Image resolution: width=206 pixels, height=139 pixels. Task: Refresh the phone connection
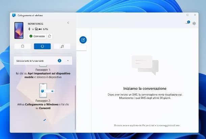coord(49,36)
